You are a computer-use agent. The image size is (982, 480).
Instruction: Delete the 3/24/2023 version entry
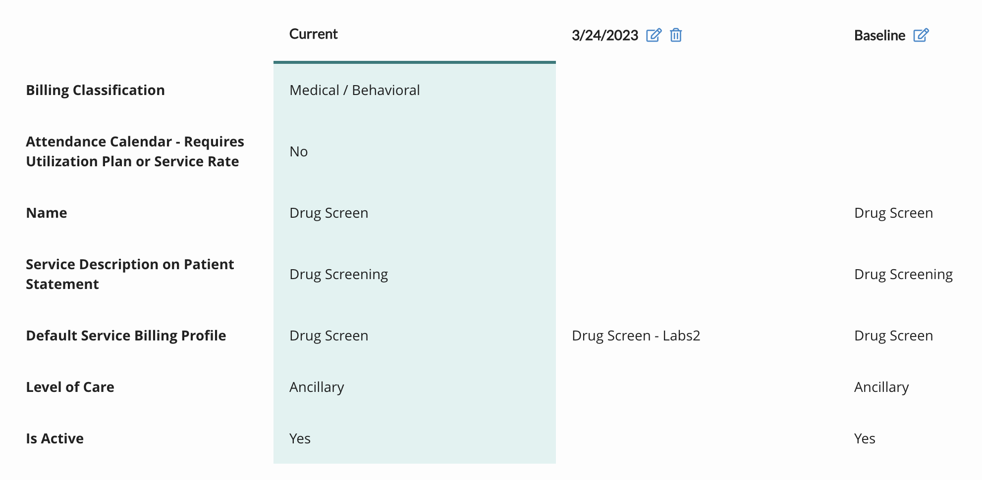[x=676, y=35]
